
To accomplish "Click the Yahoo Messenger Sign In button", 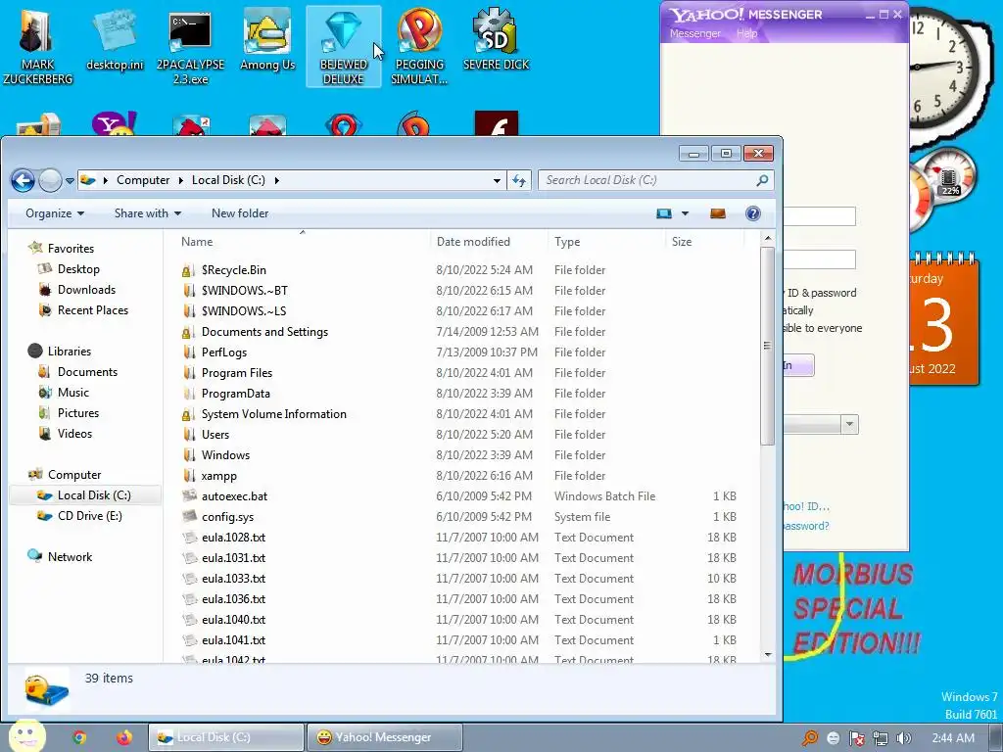I will [x=798, y=365].
